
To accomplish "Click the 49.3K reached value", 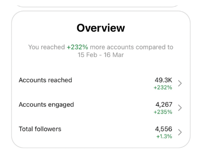I will click(x=163, y=80).
